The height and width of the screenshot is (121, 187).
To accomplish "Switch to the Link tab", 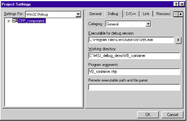I will (x=146, y=14).
